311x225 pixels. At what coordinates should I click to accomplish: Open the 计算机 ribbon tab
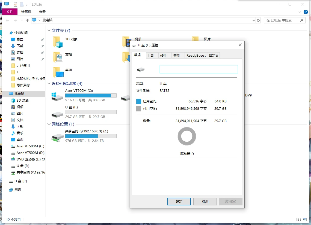pos(26,12)
